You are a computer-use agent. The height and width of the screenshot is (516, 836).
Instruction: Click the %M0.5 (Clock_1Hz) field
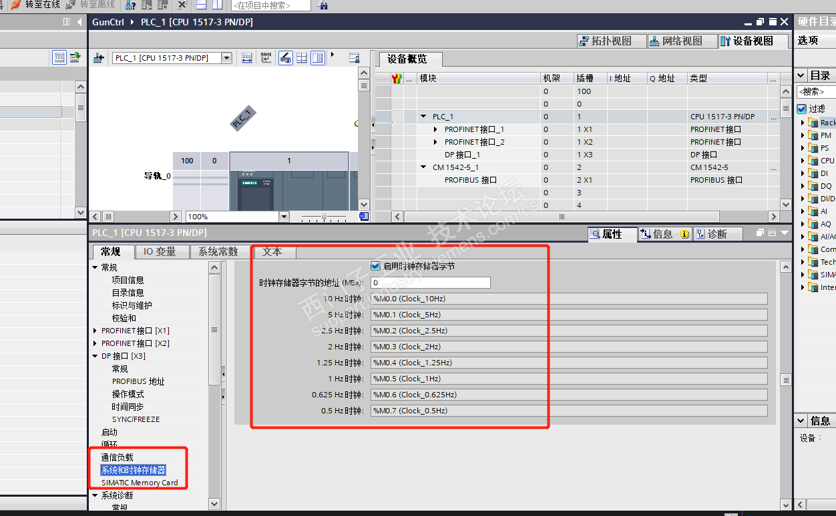[569, 379]
